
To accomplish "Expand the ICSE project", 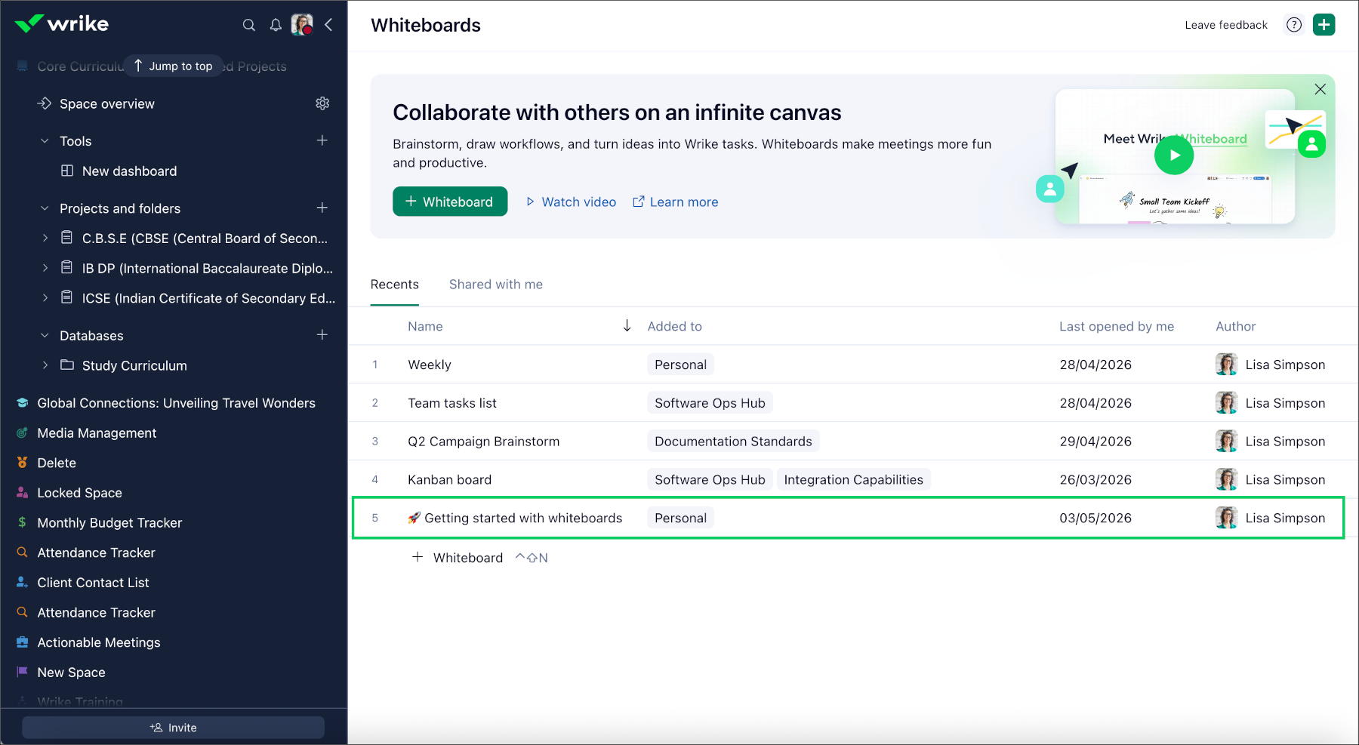I will pos(45,298).
